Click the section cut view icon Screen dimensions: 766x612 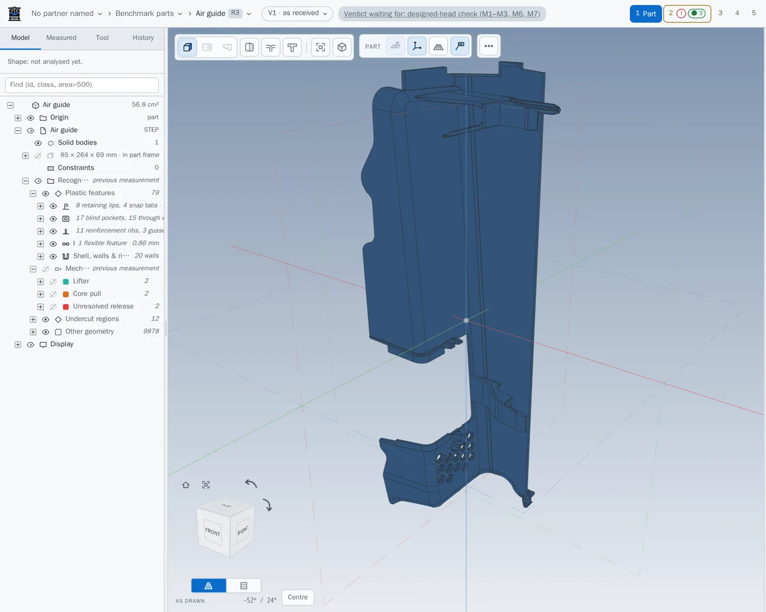(249, 47)
